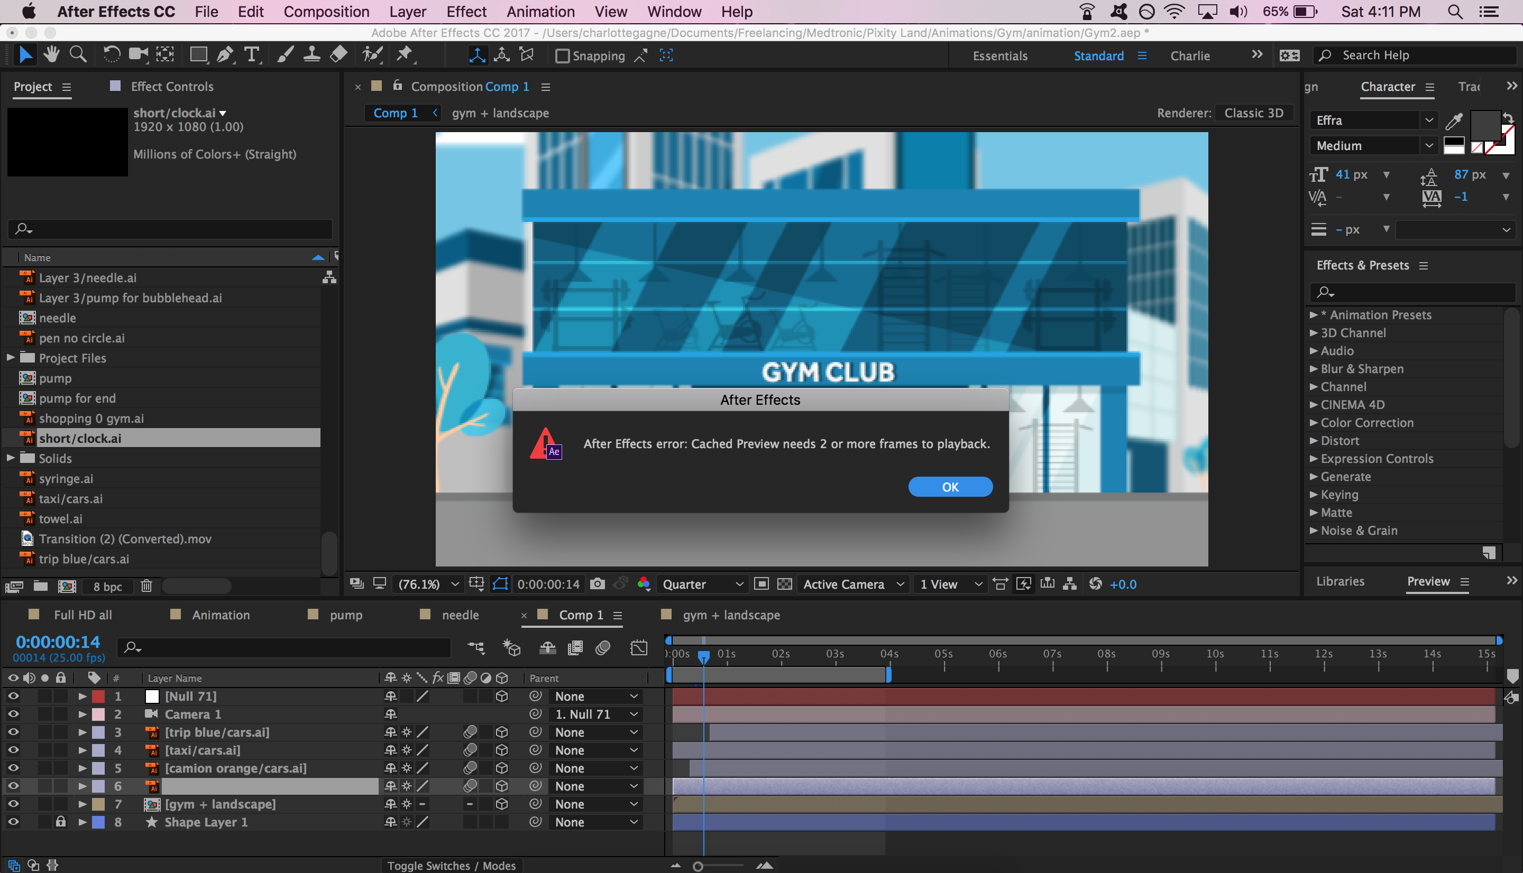Switch to the Comp 1 timeline tab

tap(581, 615)
